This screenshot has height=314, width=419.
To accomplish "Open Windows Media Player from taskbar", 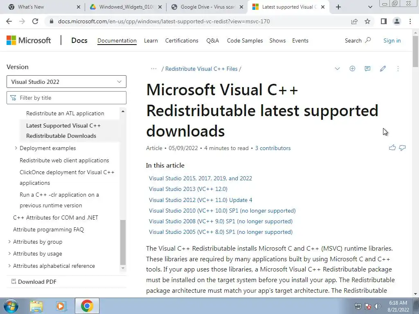I will (x=61, y=306).
